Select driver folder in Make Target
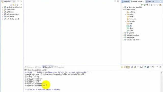This screenshot has height=92, width=163. [130, 17]
